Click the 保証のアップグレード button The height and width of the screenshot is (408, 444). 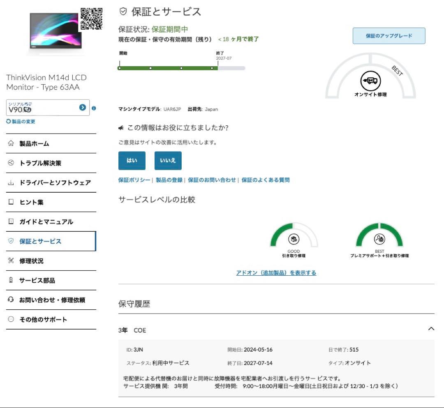tap(389, 36)
